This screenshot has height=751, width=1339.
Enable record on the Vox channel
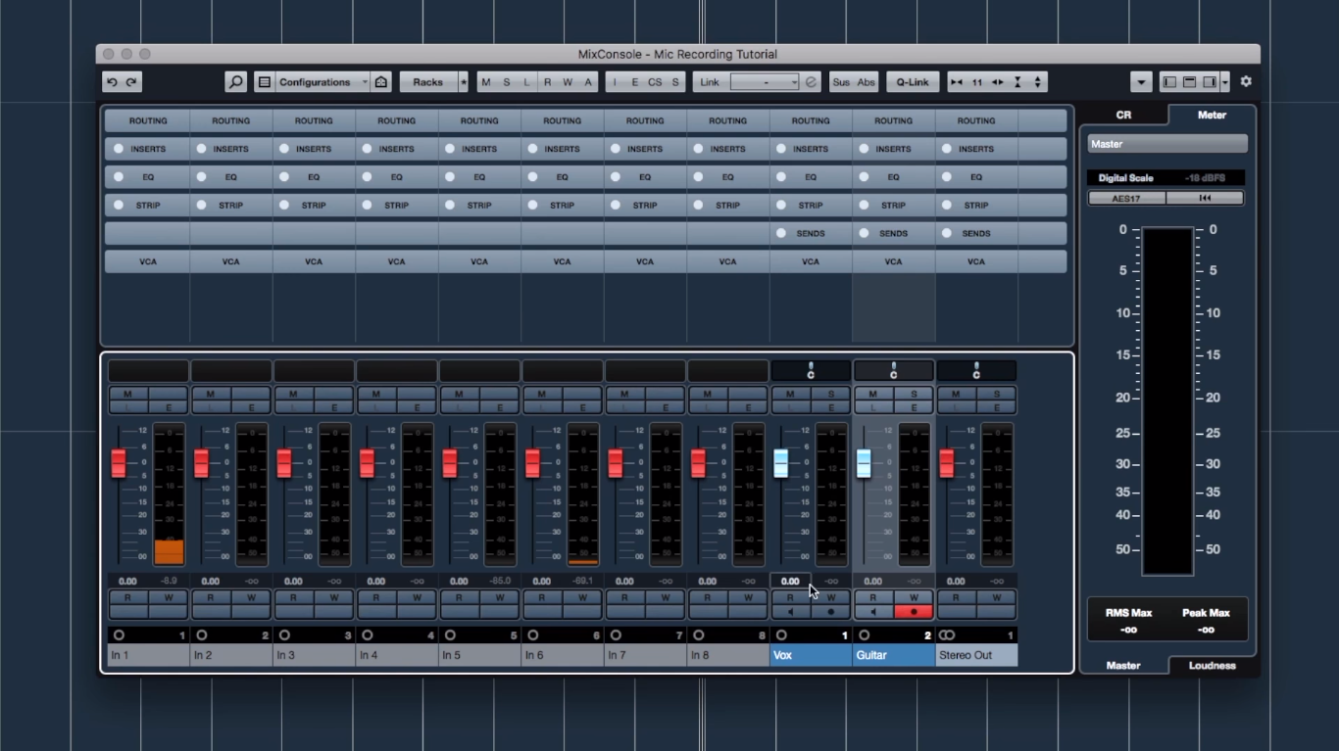coord(831,612)
